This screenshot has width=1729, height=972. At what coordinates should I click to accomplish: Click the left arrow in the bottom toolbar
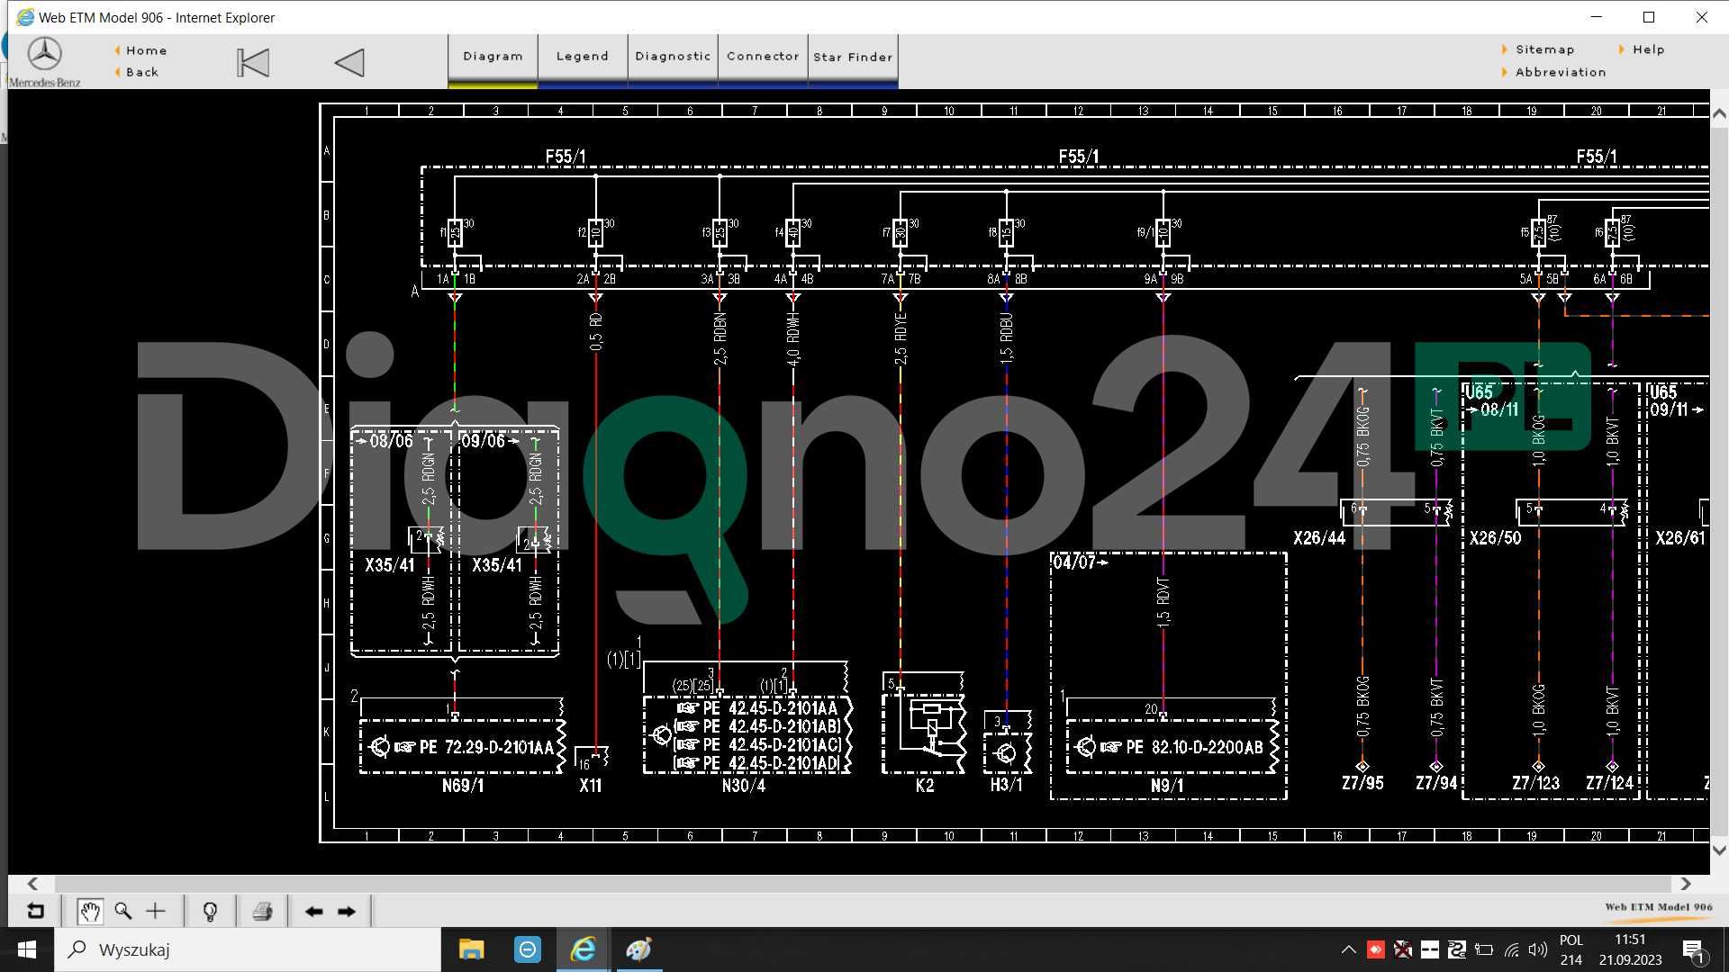click(x=313, y=911)
